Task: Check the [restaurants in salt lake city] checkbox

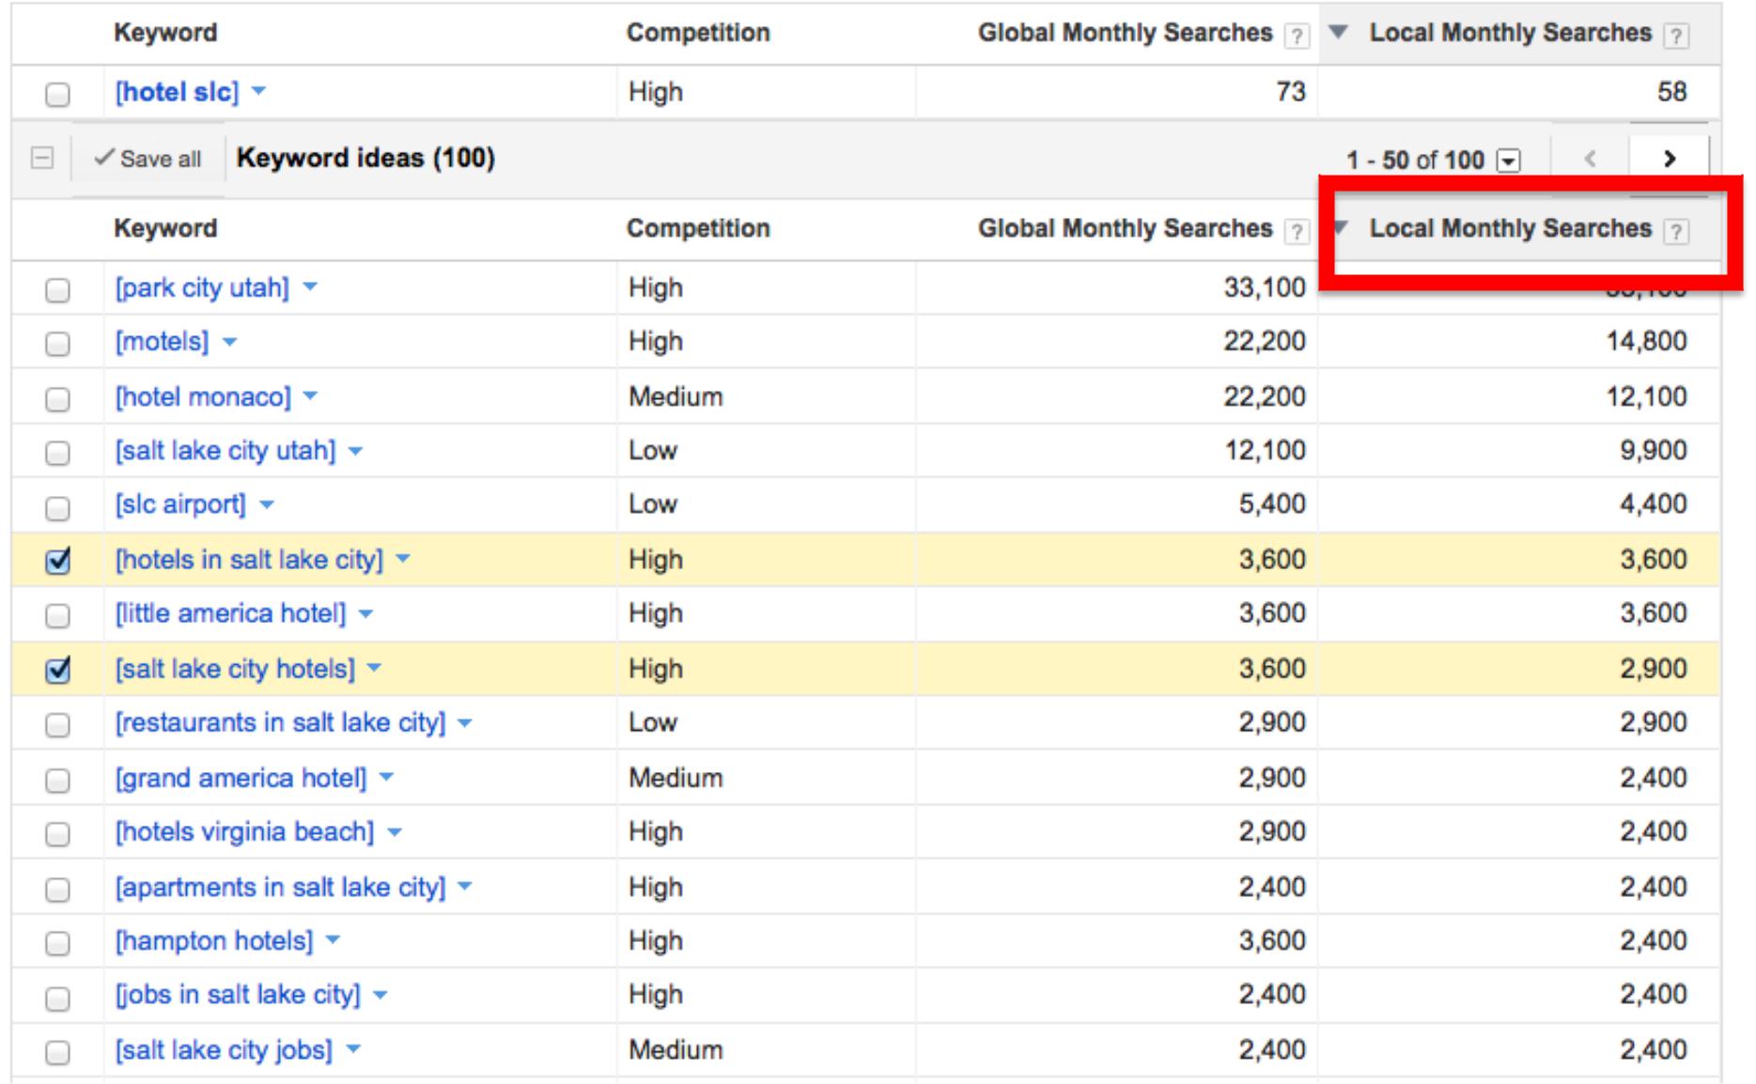Action: (x=57, y=724)
